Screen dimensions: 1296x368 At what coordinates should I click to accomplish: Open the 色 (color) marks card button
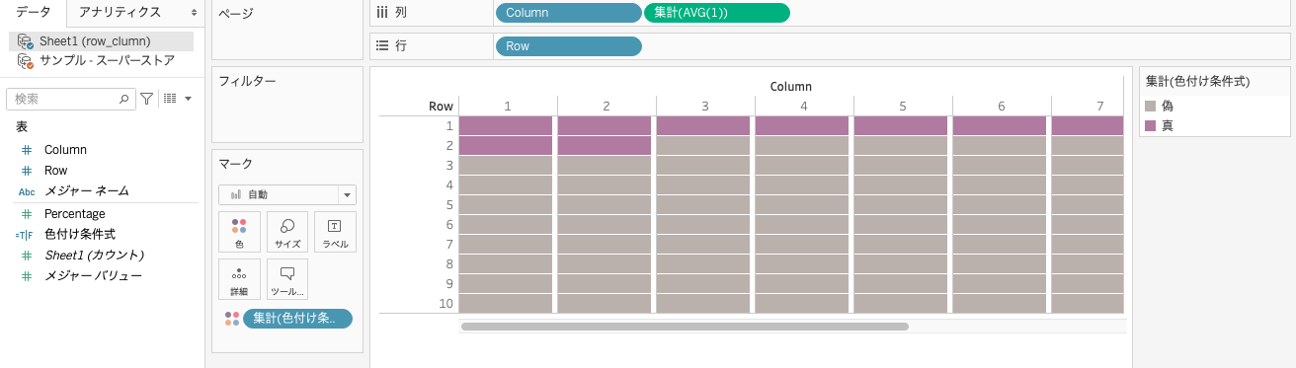click(x=239, y=232)
